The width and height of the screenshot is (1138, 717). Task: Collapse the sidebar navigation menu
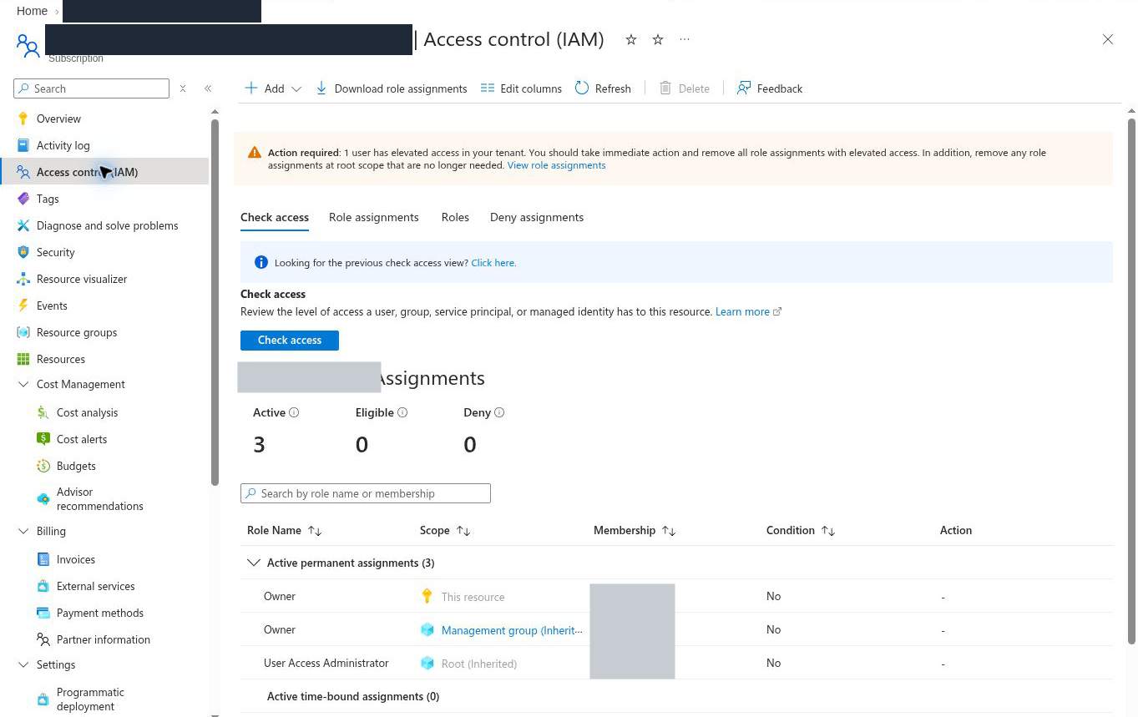pyautogui.click(x=208, y=88)
